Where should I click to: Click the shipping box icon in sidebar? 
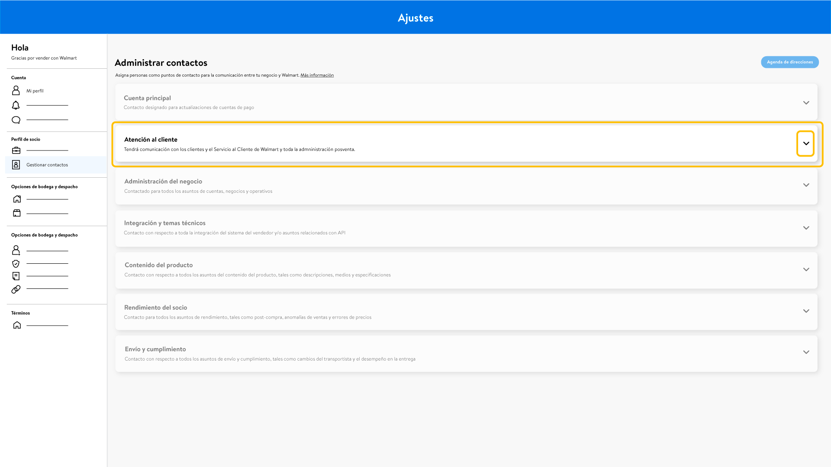click(17, 213)
